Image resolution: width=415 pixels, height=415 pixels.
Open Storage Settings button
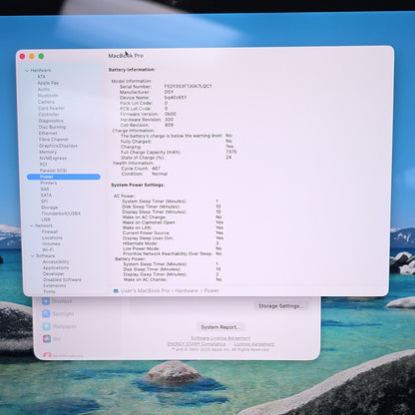pyautogui.click(x=281, y=306)
